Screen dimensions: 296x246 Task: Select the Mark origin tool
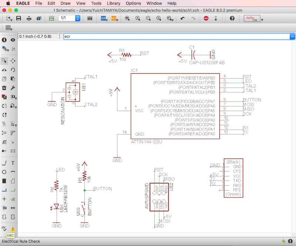[x=13, y=49]
